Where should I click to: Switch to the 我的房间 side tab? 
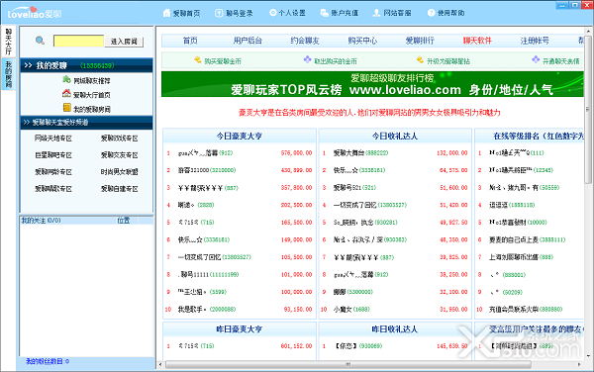(8, 74)
